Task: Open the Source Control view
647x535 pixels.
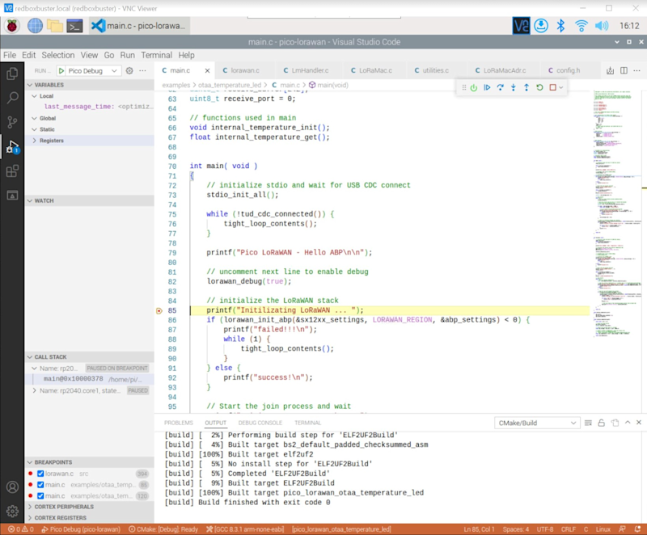Action: pos(12,122)
